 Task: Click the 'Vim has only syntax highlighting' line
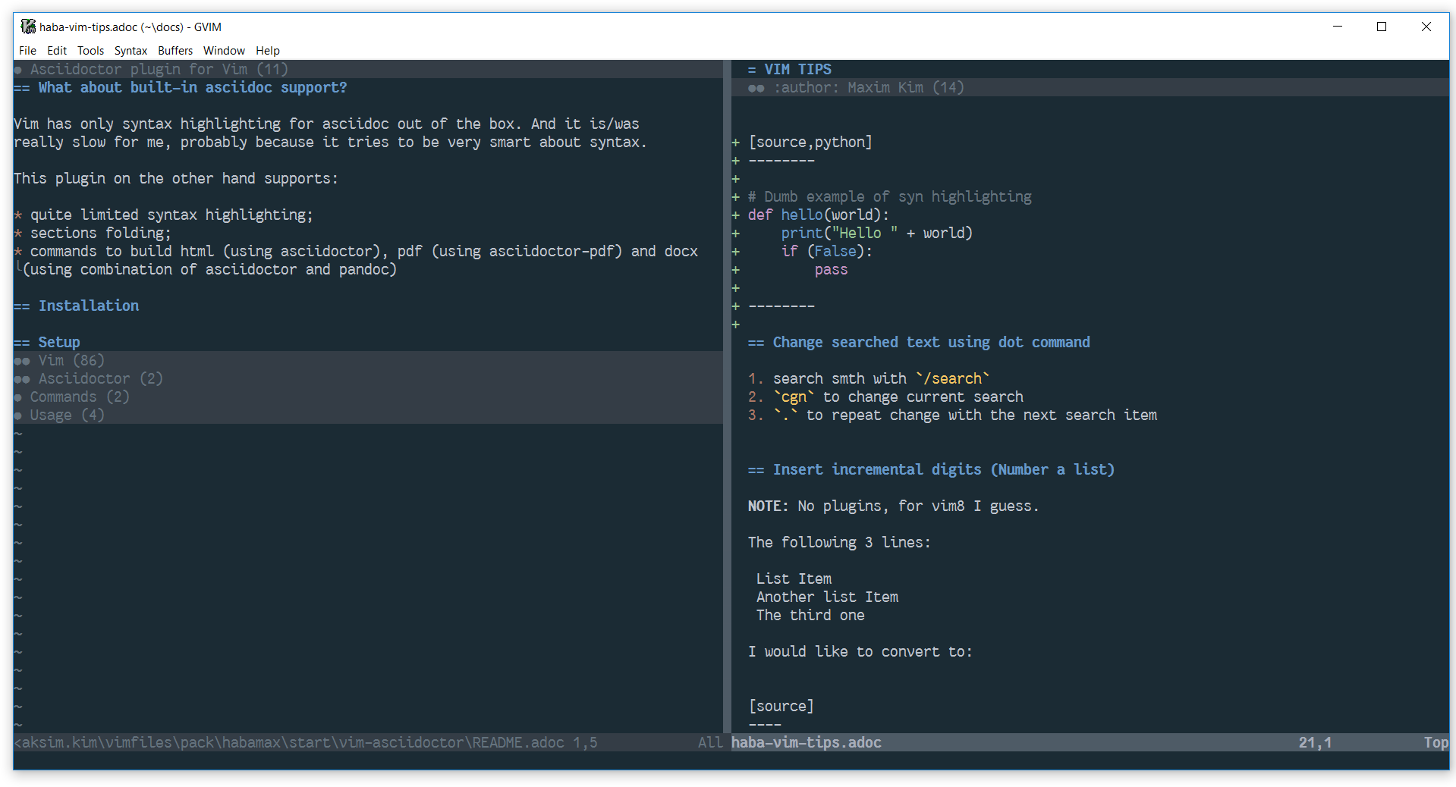point(326,124)
